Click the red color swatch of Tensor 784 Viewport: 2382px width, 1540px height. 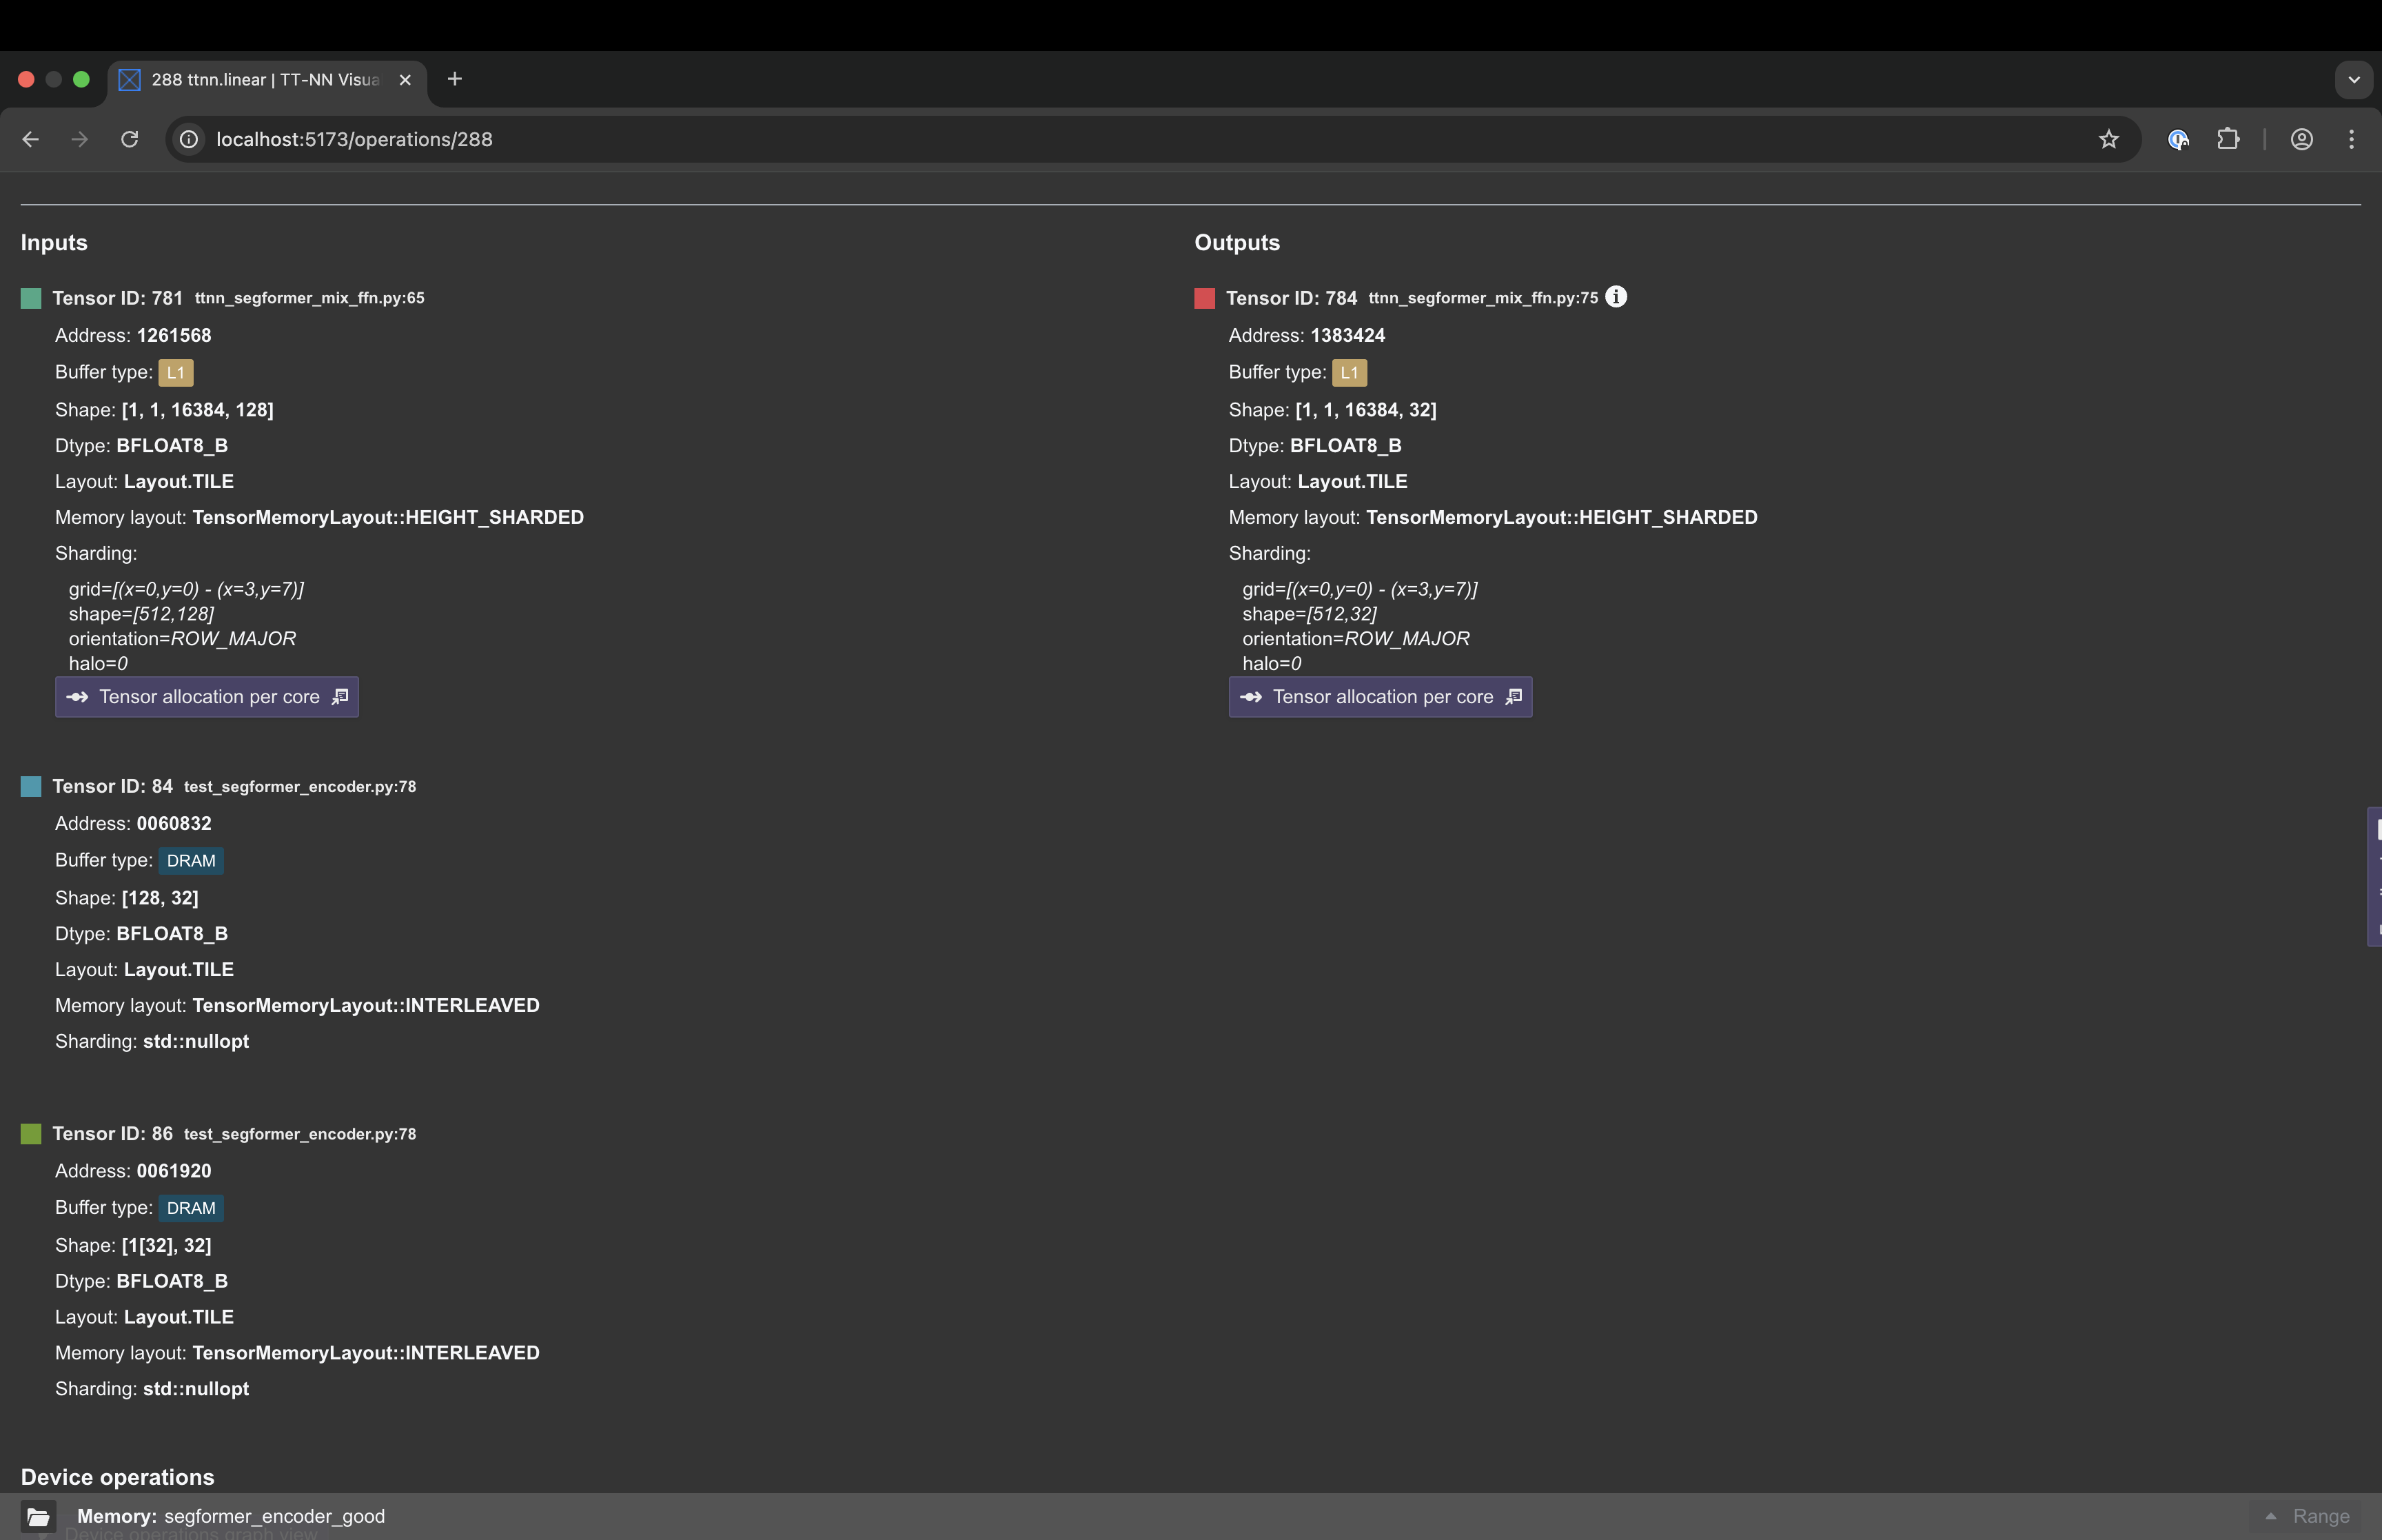(1205, 298)
